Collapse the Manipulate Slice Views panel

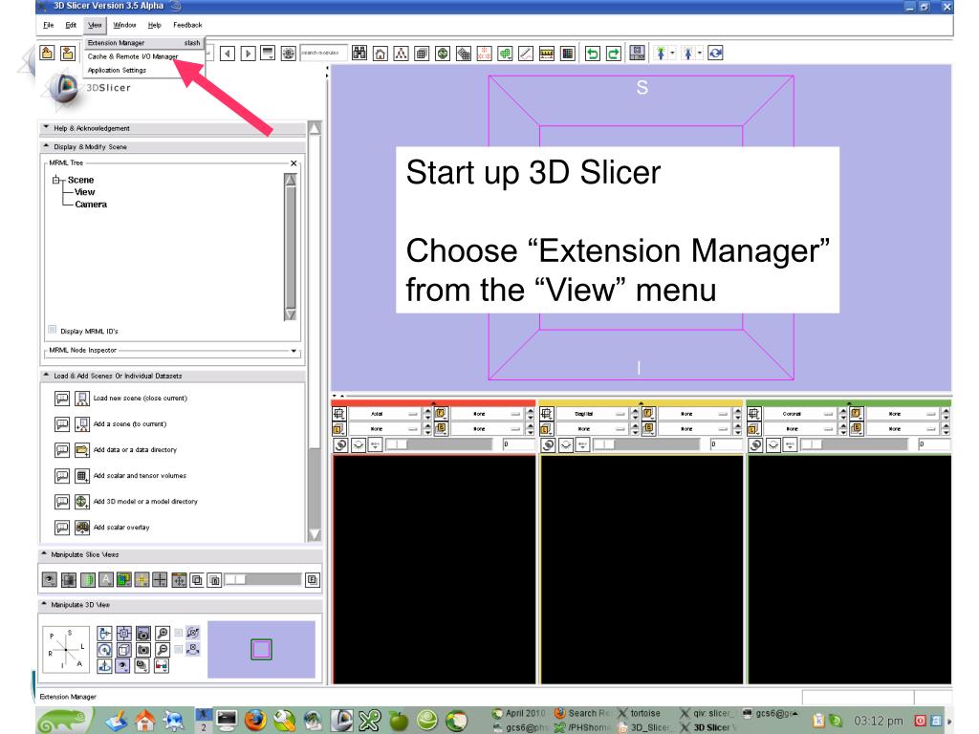[44, 553]
